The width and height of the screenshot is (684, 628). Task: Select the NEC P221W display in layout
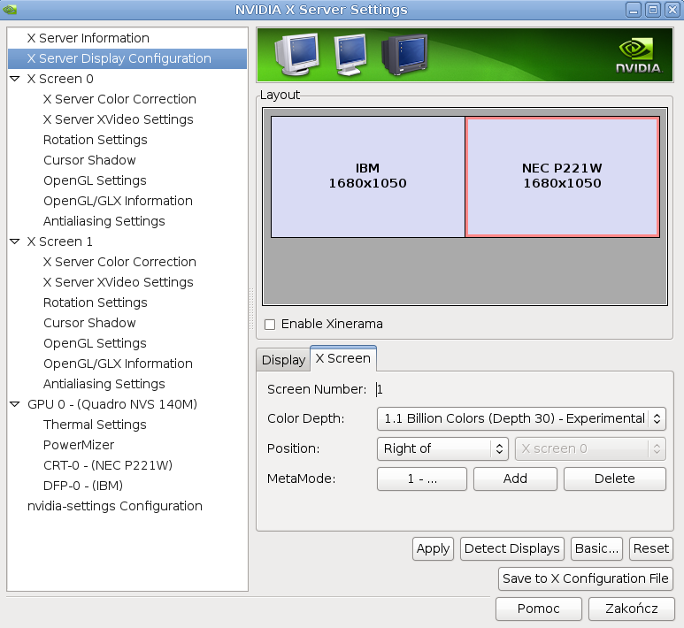click(562, 177)
